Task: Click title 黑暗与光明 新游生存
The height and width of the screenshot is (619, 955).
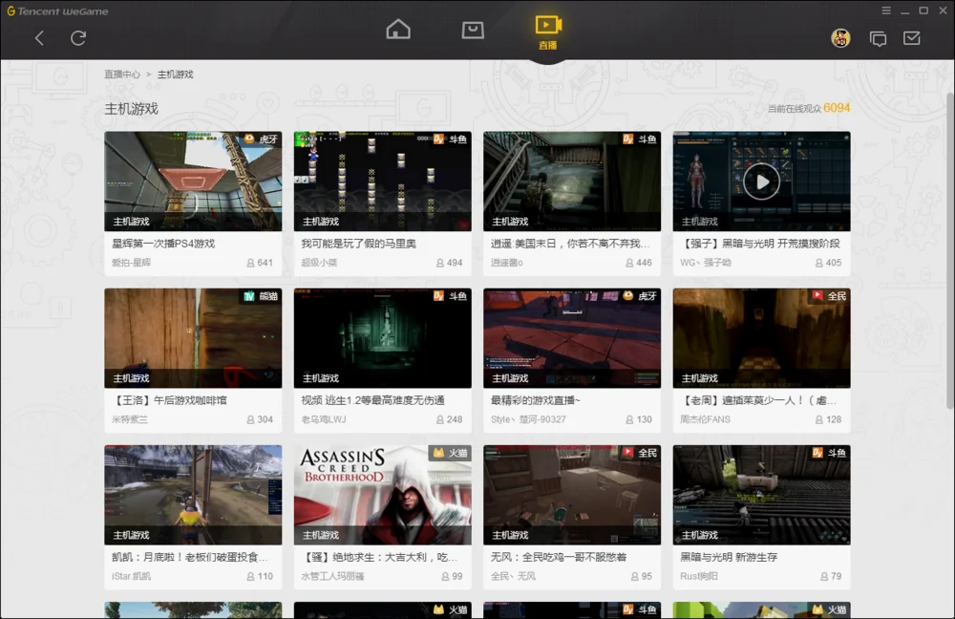Action: (729, 557)
